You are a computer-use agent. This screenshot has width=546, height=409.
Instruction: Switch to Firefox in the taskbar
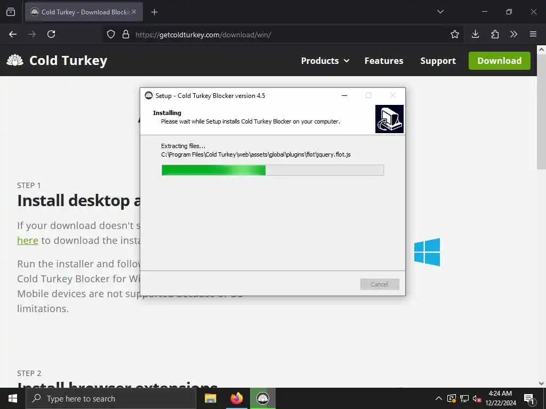click(x=236, y=398)
